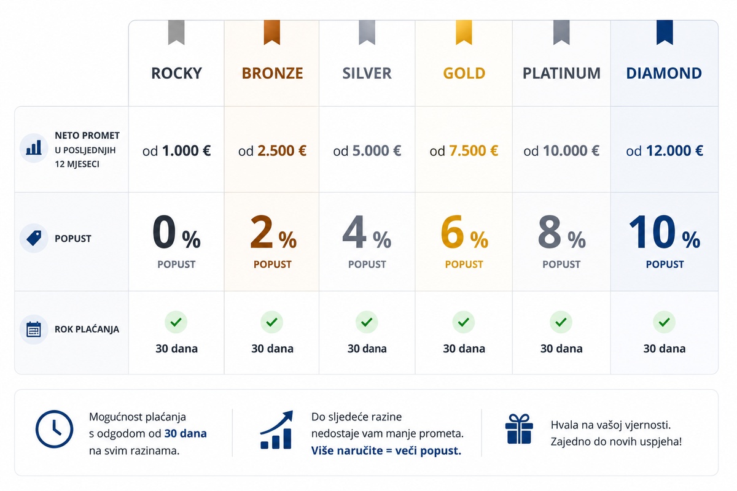Click the gold ribbon above Gold
The width and height of the screenshot is (737, 491).
pos(464,33)
